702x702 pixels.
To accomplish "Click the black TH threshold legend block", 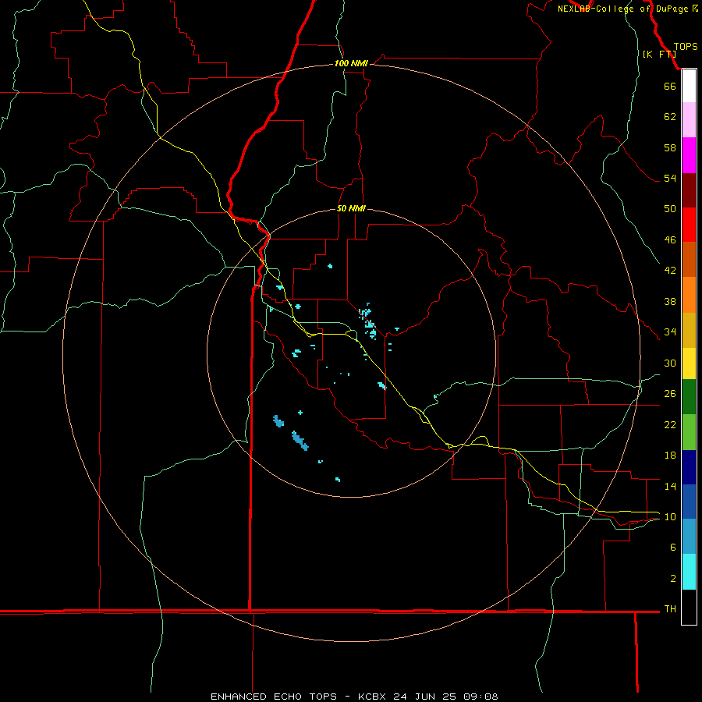I will point(689,607).
